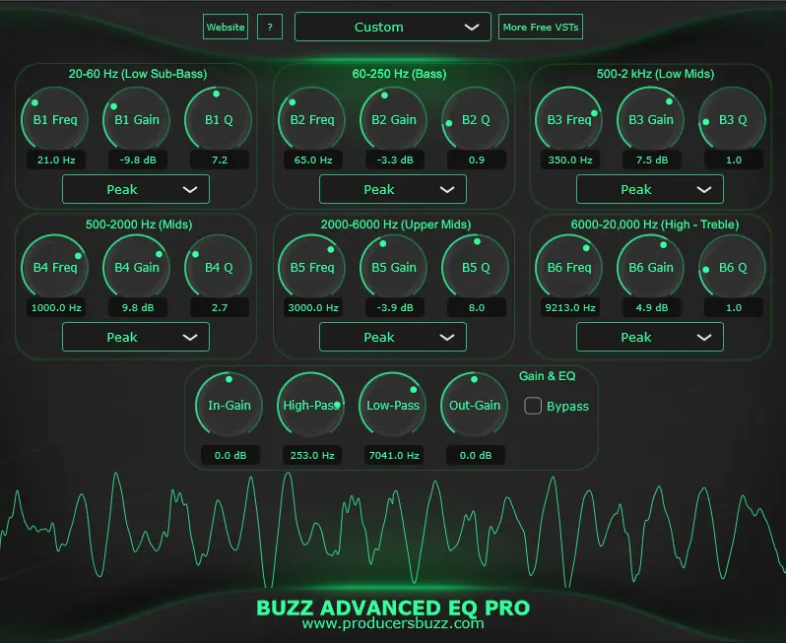Click the 21.0 Hz value field
Screen dimensions: 786x643
56,160
